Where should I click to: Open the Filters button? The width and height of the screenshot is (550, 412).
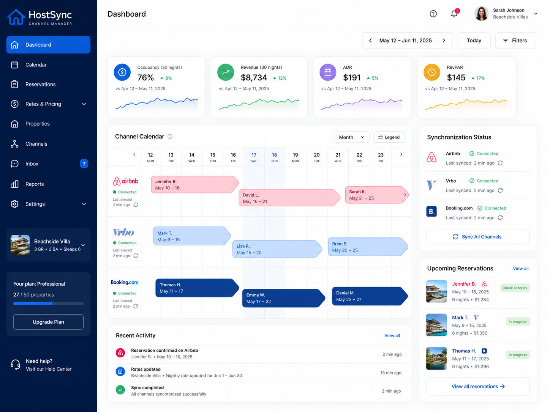pyautogui.click(x=515, y=41)
